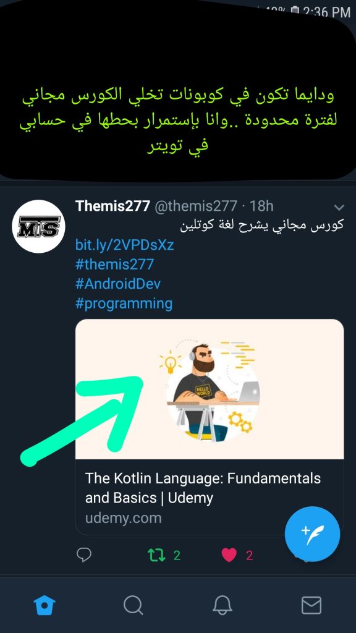Open the Home tab icon
The height and width of the screenshot is (633, 356).
click(x=44, y=606)
